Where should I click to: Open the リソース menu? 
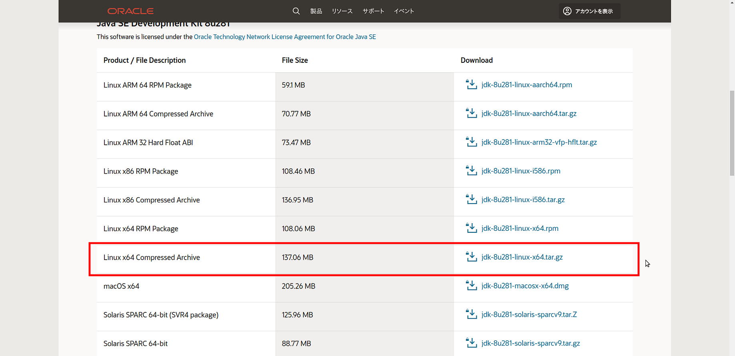tap(342, 11)
